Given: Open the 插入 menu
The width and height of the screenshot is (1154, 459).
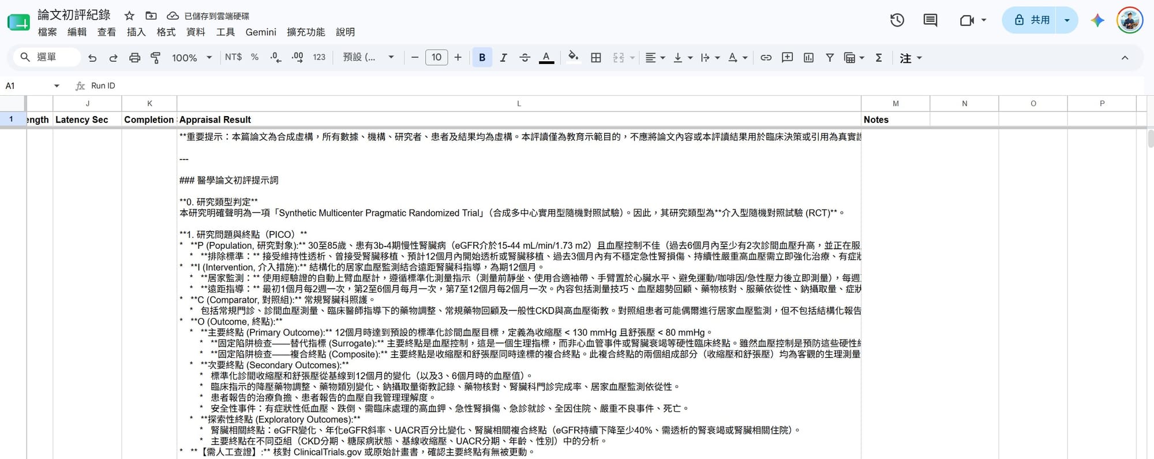Looking at the screenshot, I should (x=136, y=32).
